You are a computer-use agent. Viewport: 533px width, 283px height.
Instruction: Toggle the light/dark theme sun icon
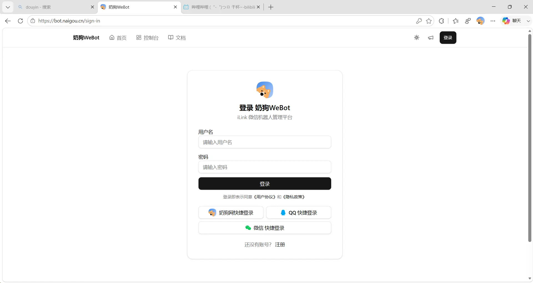pyautogui.click(x=417, y=38)
